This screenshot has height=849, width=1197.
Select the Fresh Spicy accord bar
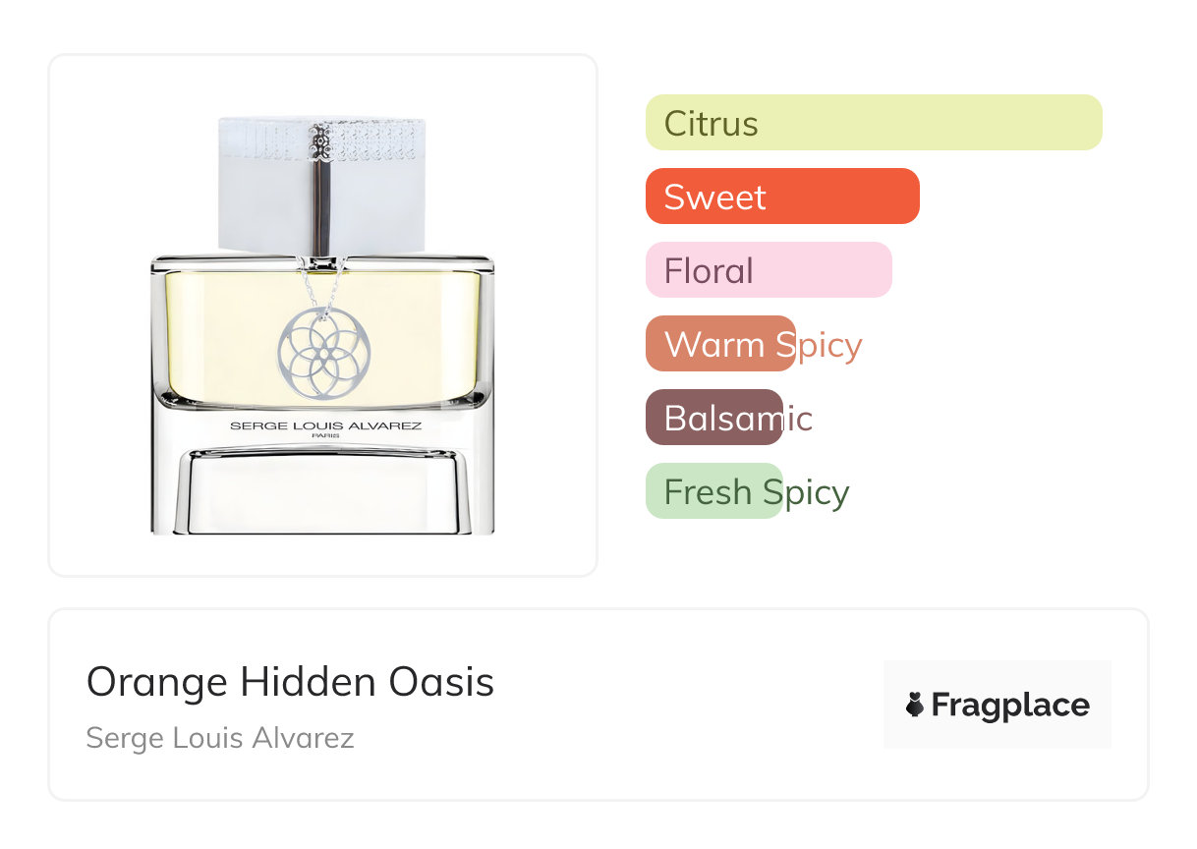pos(714,491)
